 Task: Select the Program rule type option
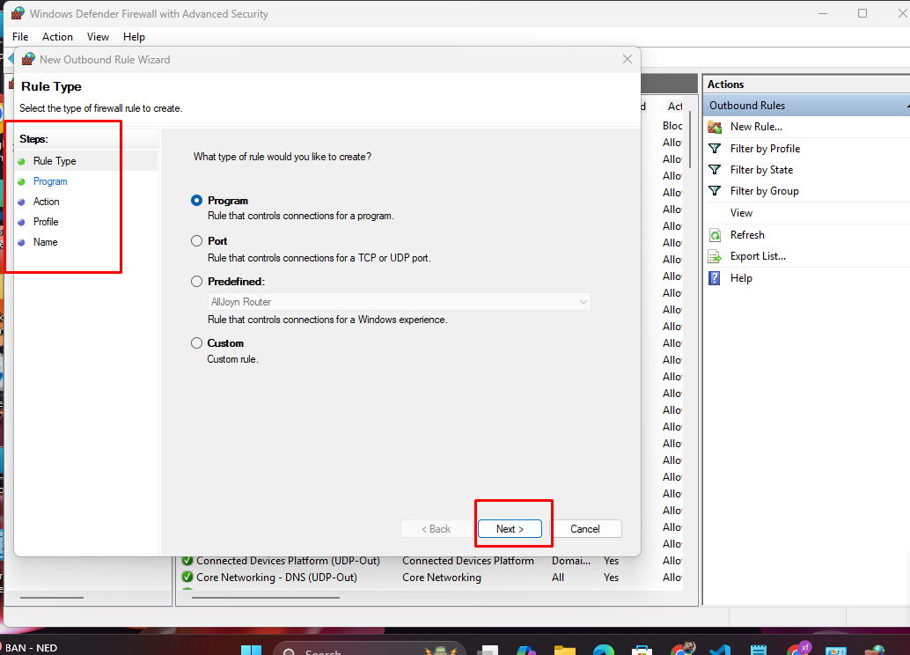click(x=197, y=201)
